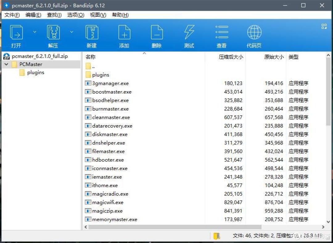Select the memorymaster.exe file name
333x243 pixels.
[115, 219]
